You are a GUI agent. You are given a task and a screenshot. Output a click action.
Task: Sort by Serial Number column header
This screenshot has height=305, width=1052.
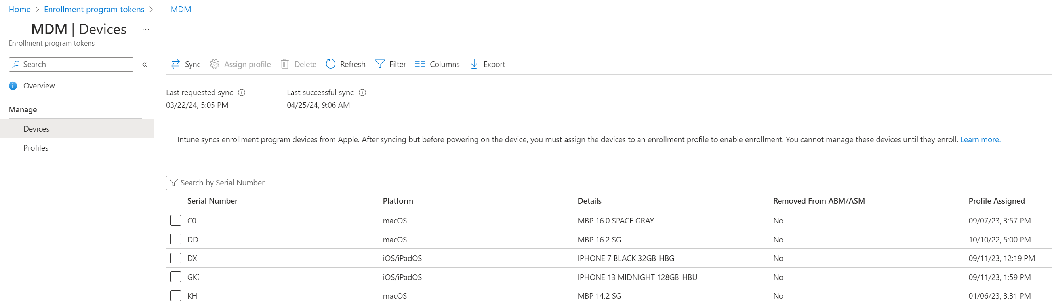pos(212,201)
